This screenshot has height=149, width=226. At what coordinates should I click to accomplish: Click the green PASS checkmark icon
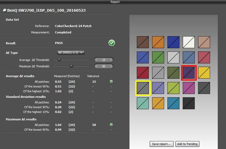click(112, 43)
